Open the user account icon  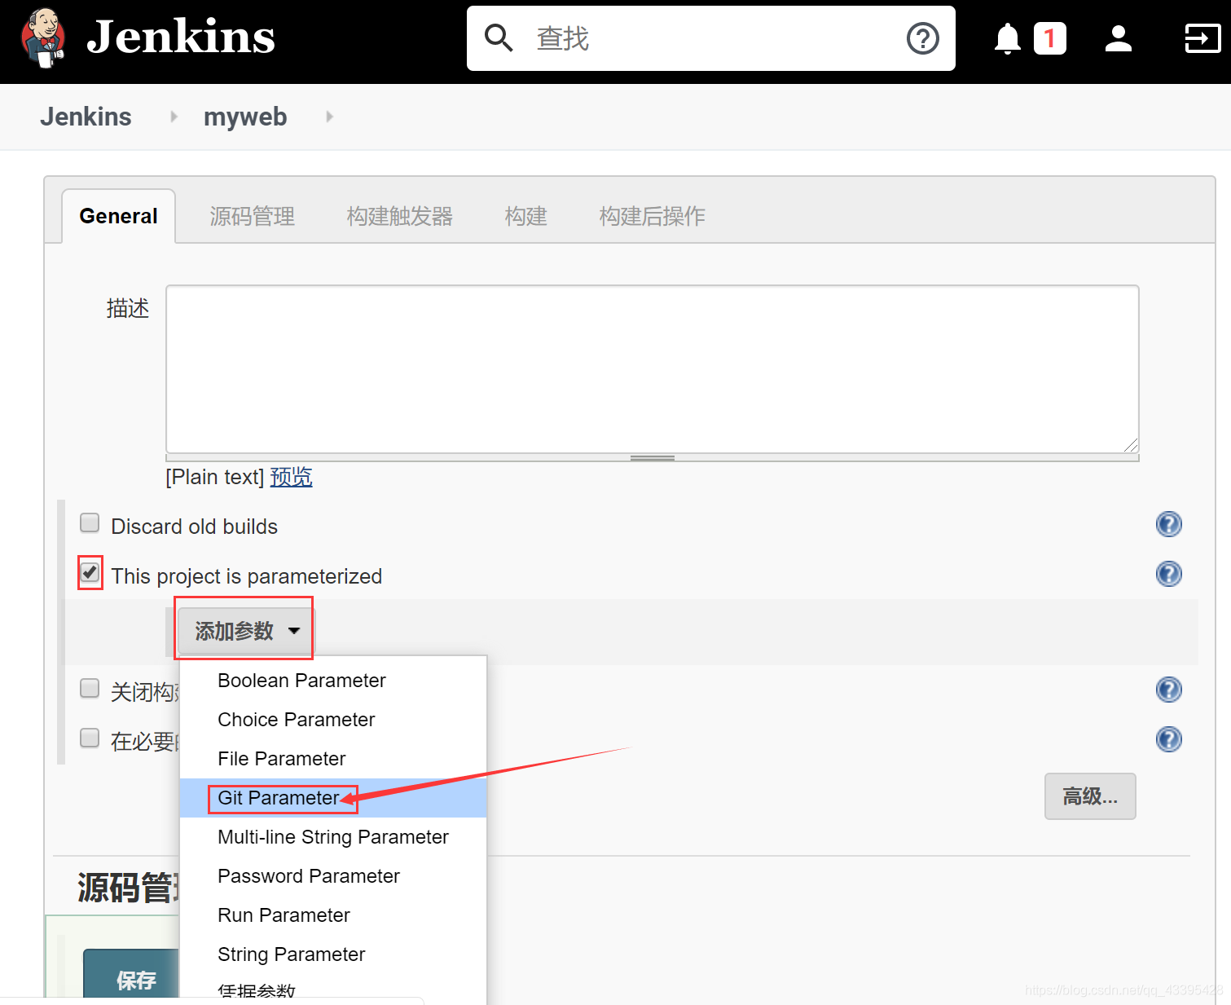tap(1119, 38)
